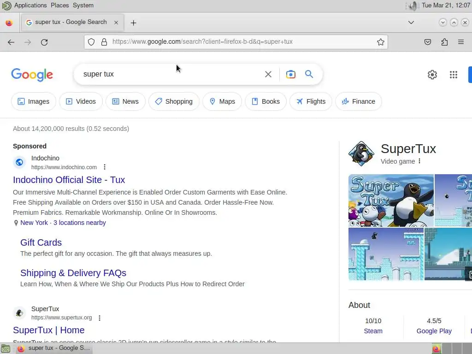Filter results by News
The image size is (472, 354).
pyautogui.click(x=125, y=101)
